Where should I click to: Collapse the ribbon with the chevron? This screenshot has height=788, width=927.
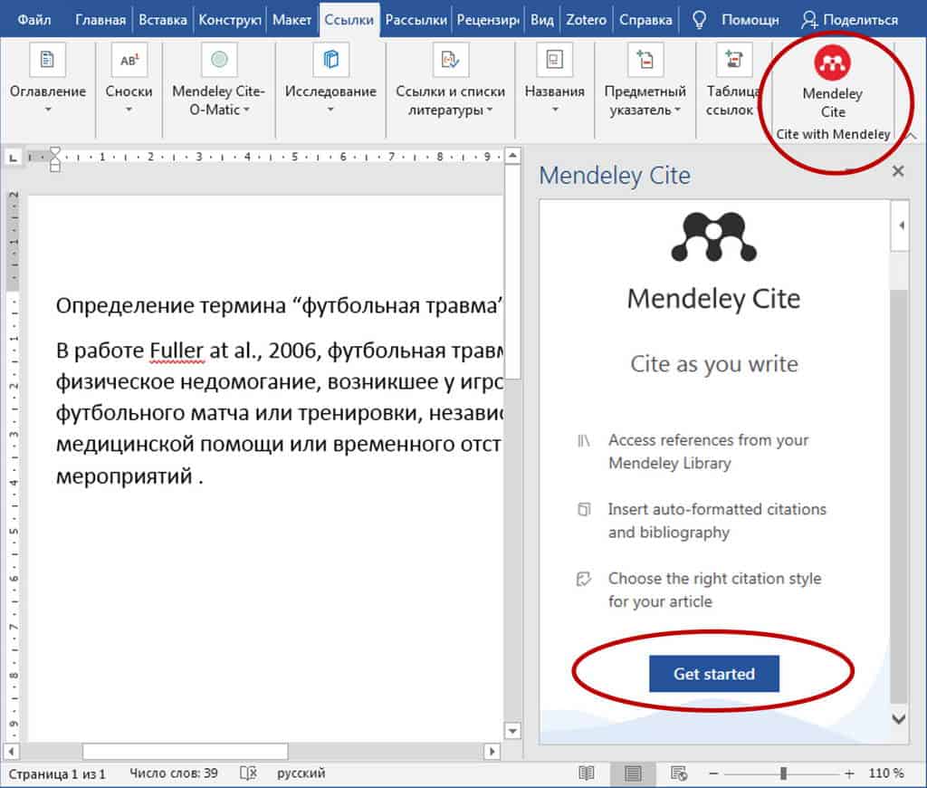[911, 136]
